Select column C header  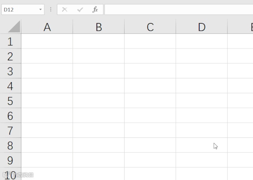point(150,27)
